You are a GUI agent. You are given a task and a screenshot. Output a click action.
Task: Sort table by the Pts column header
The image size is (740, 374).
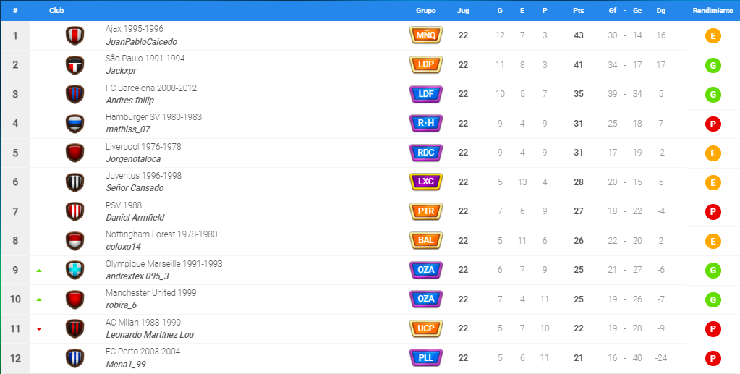(578, 10)
